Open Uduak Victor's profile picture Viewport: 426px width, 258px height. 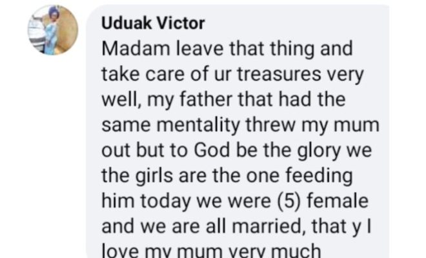tap(53, 30)
